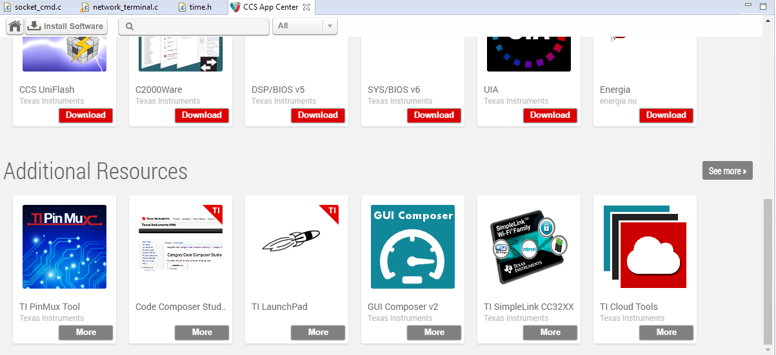Select TI PinMux Tool title
The image size is (776, 355).
pyautogui.click(x=50, y=307)
